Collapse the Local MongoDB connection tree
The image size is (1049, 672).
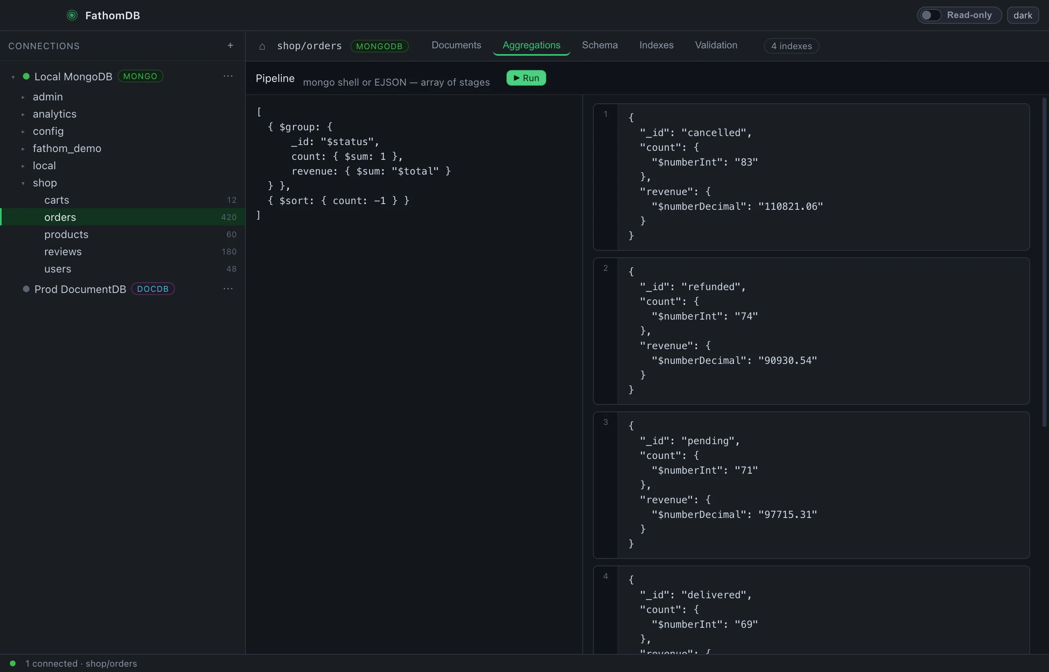click(13, 77)
